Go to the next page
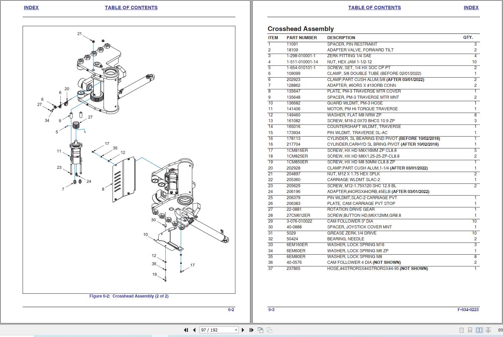The width and height of the screenshot is (503, 337). [243, 330]
